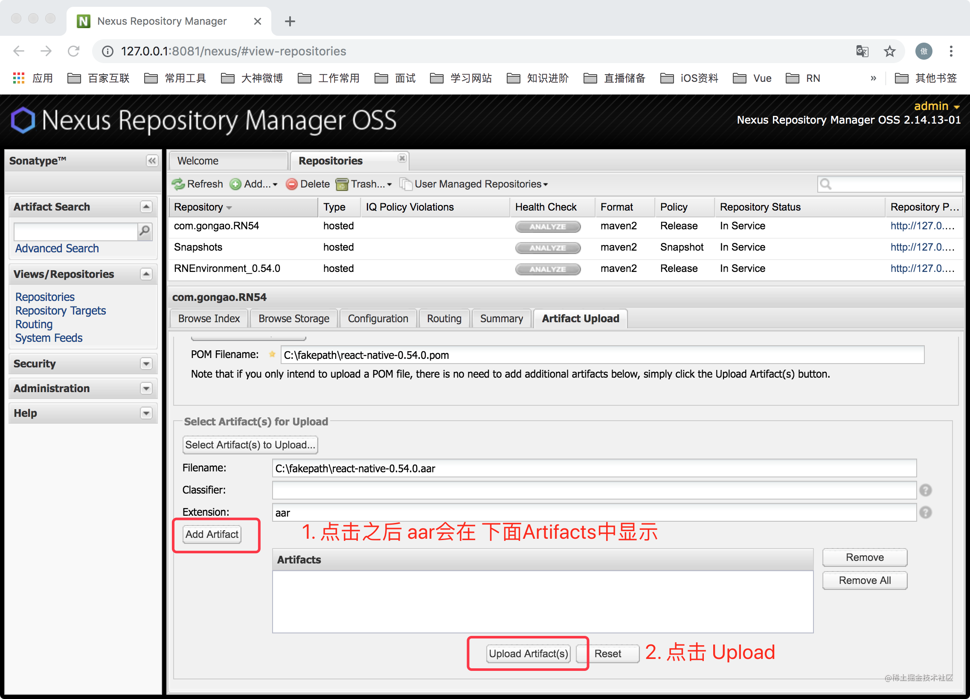This screenshot has width=970, height=699.
Task: Switch to Browse Storage tab
Action: coord(294,319)
